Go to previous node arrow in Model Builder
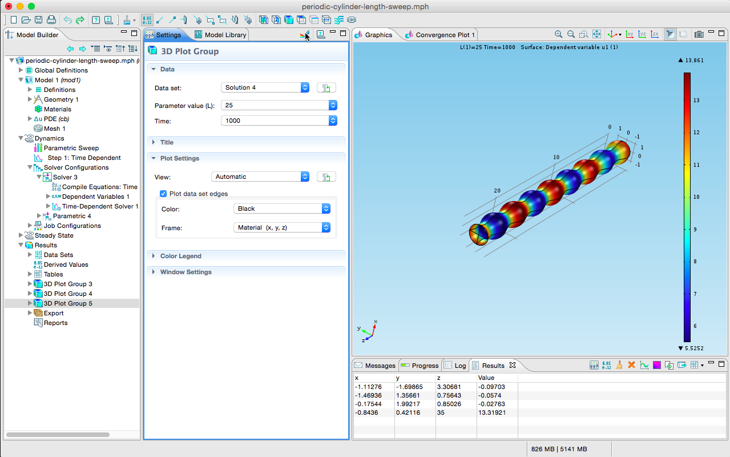 [70, 49]
